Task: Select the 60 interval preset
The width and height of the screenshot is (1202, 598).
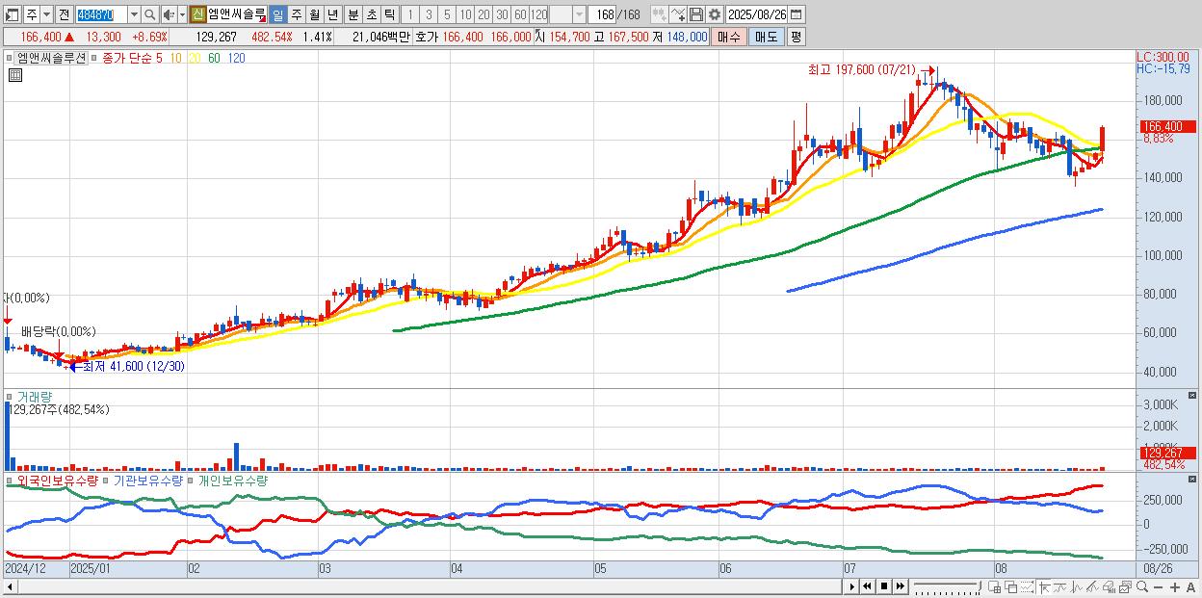Action: pyautogui.click(x=520, y=14)
